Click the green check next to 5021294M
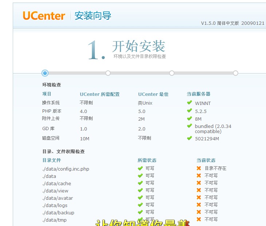This screenshot has width=266, height=226. point(189,138)
